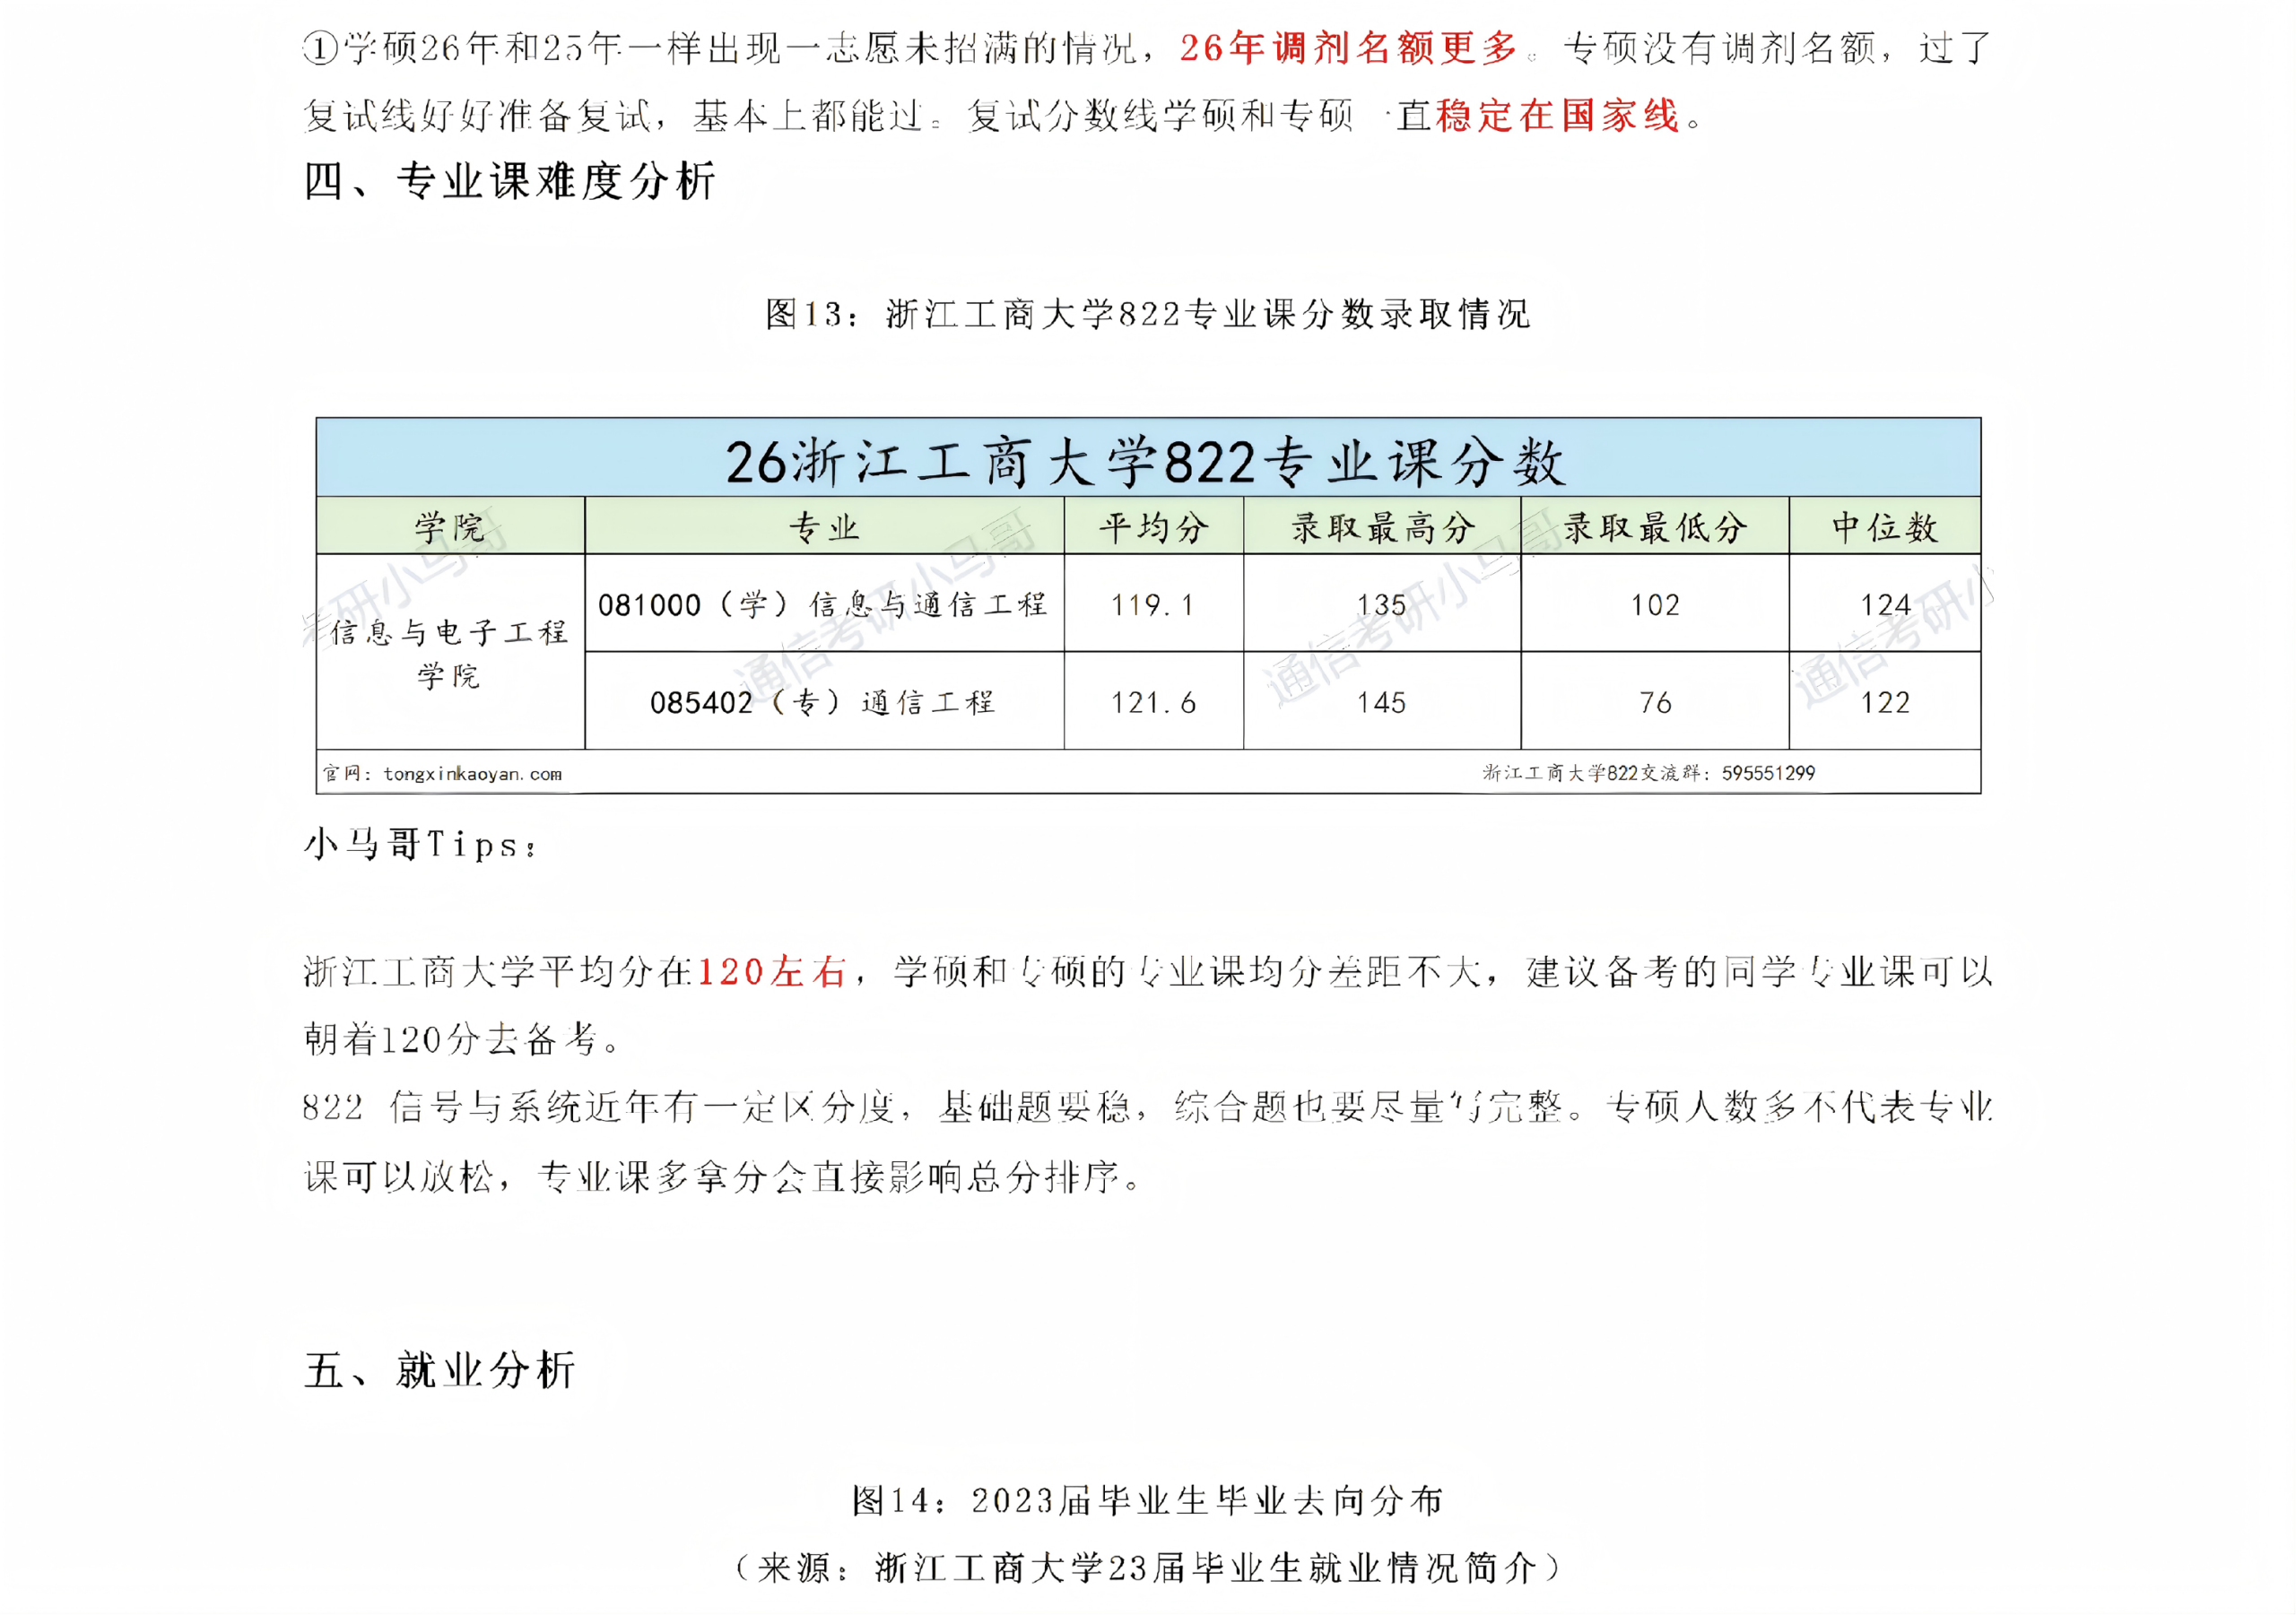Click the 信息与电子工程学院 cell
Viewport: 2296px width, 1615px height.
click(450, 652)
